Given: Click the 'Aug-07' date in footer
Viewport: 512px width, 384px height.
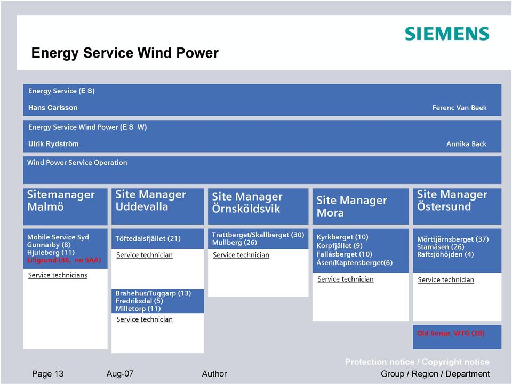Looking at the screenshot, I should coord(120,373).
